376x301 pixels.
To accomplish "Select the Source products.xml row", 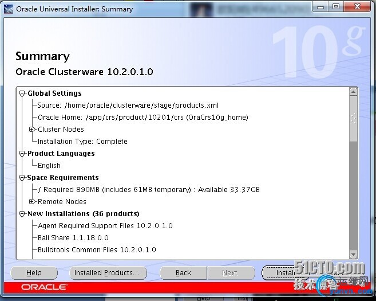I will pos(128,105).
